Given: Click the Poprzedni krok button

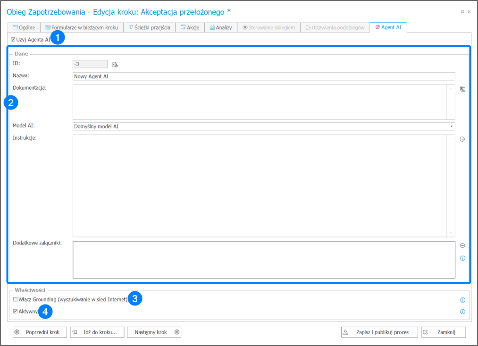Looking at the screenshot, I should point(40,332).
